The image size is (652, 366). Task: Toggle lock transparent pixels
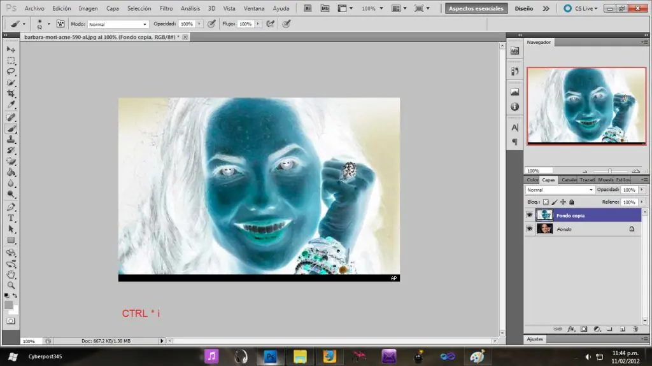(x=546, y=202)
